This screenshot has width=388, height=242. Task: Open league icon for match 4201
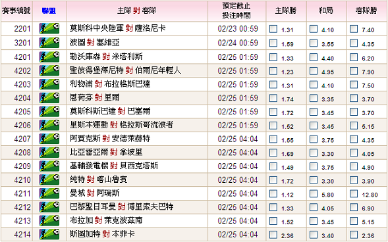coord(49,57)
